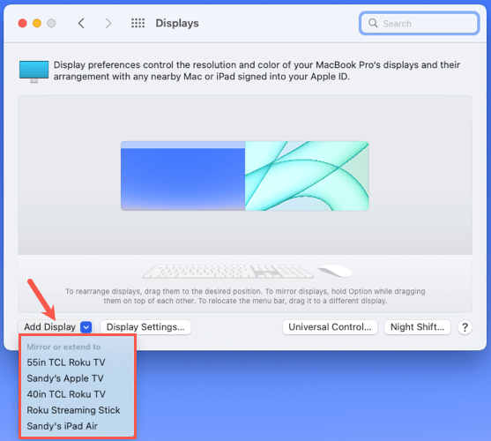Open the Add Display menu label
Image resolution: width=491 pixels, height=441 pixels.
[x=49, y=327]
